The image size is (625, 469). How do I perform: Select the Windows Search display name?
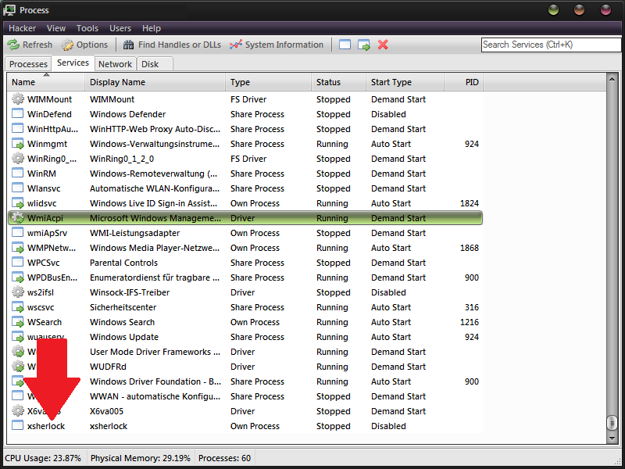pos(122,322)
